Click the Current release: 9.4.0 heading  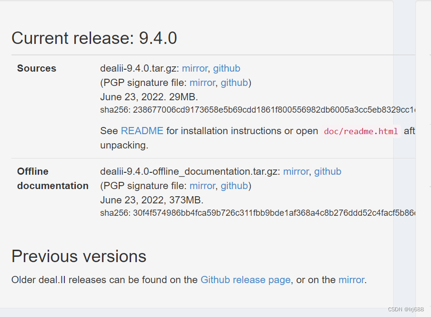coord(94,38)
